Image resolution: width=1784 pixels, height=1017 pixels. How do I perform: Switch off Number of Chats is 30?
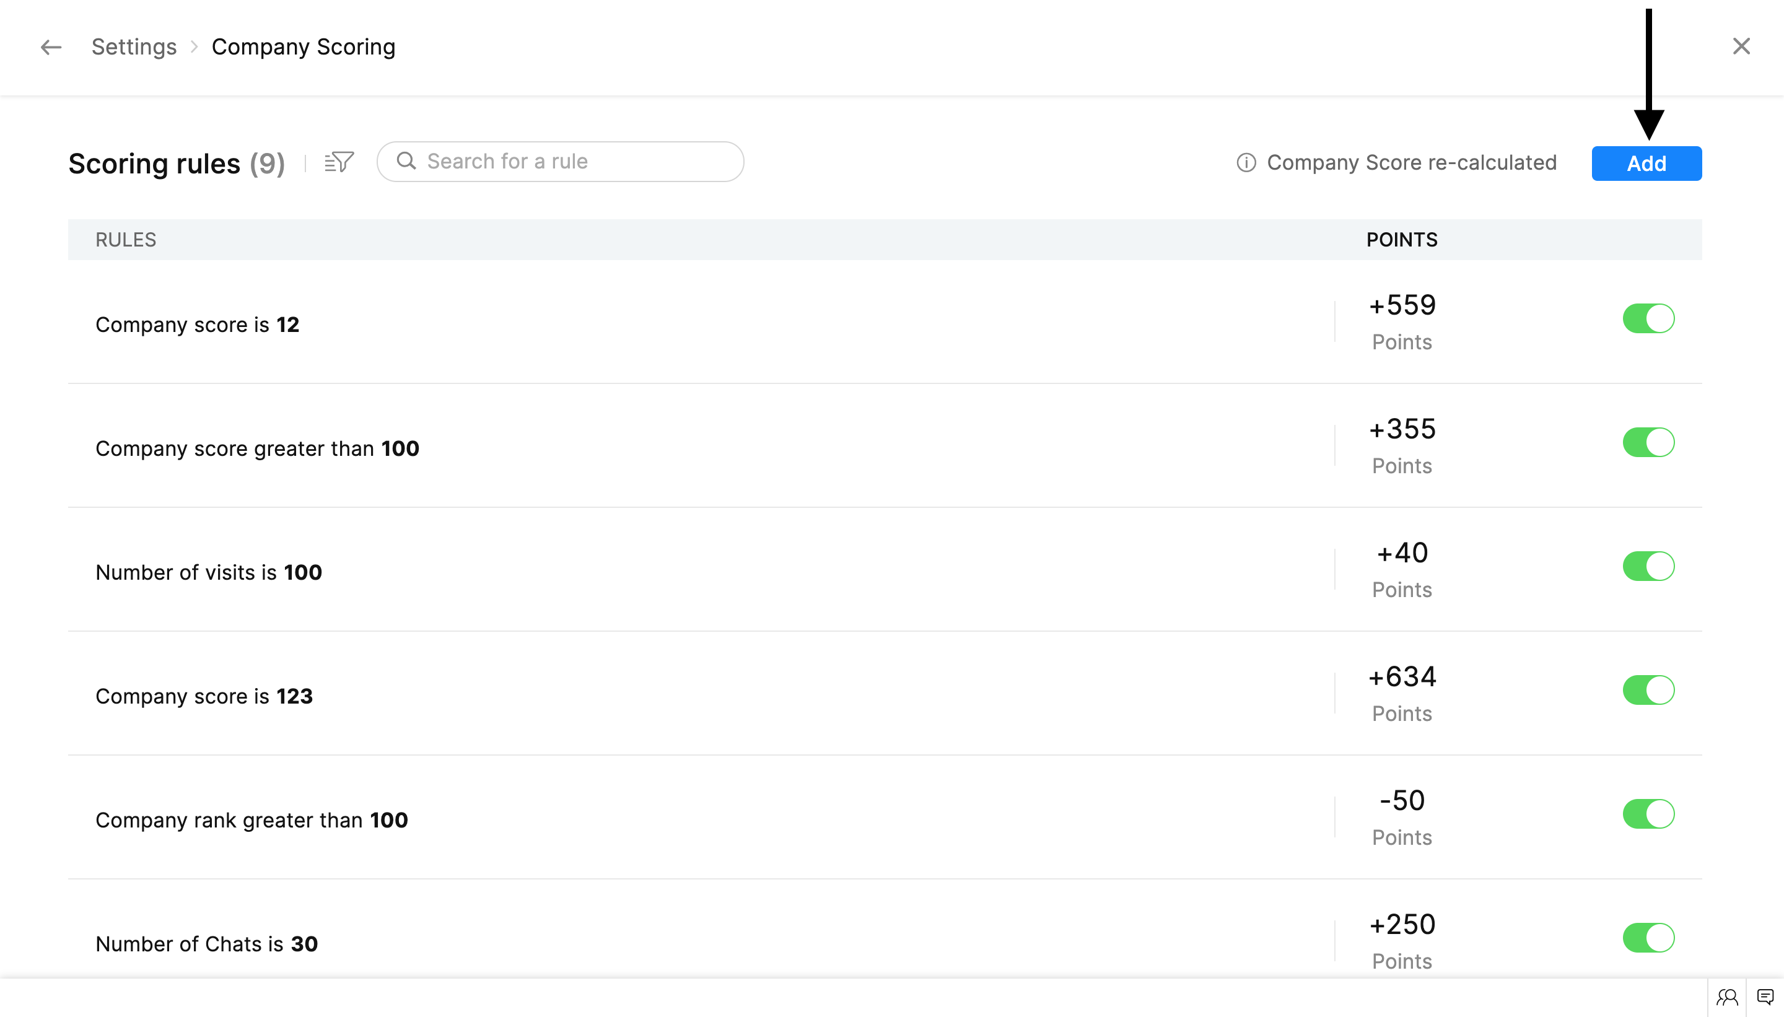[x=1648, y=937]
